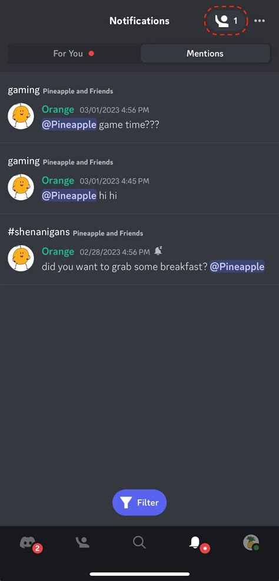Tap the Filter button
Screen dimensions: 279x581
pos(139,502)
